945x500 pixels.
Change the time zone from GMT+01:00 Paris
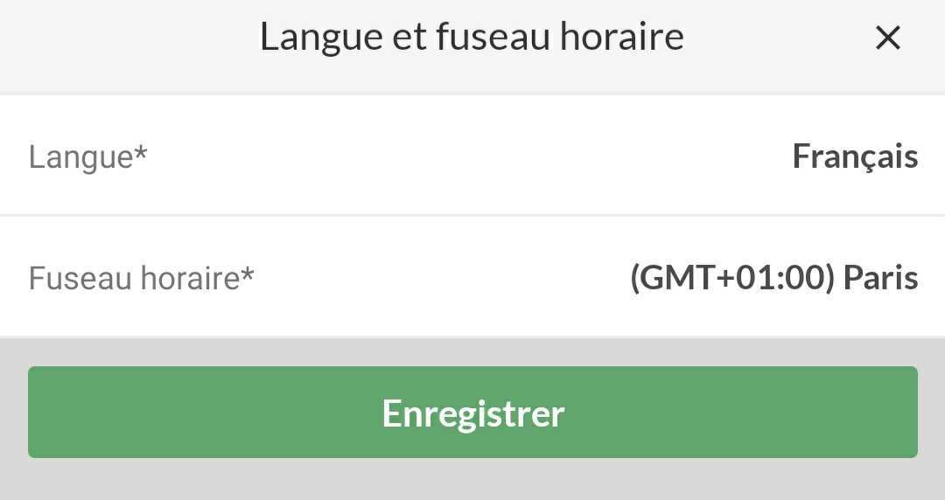point(773,278)
